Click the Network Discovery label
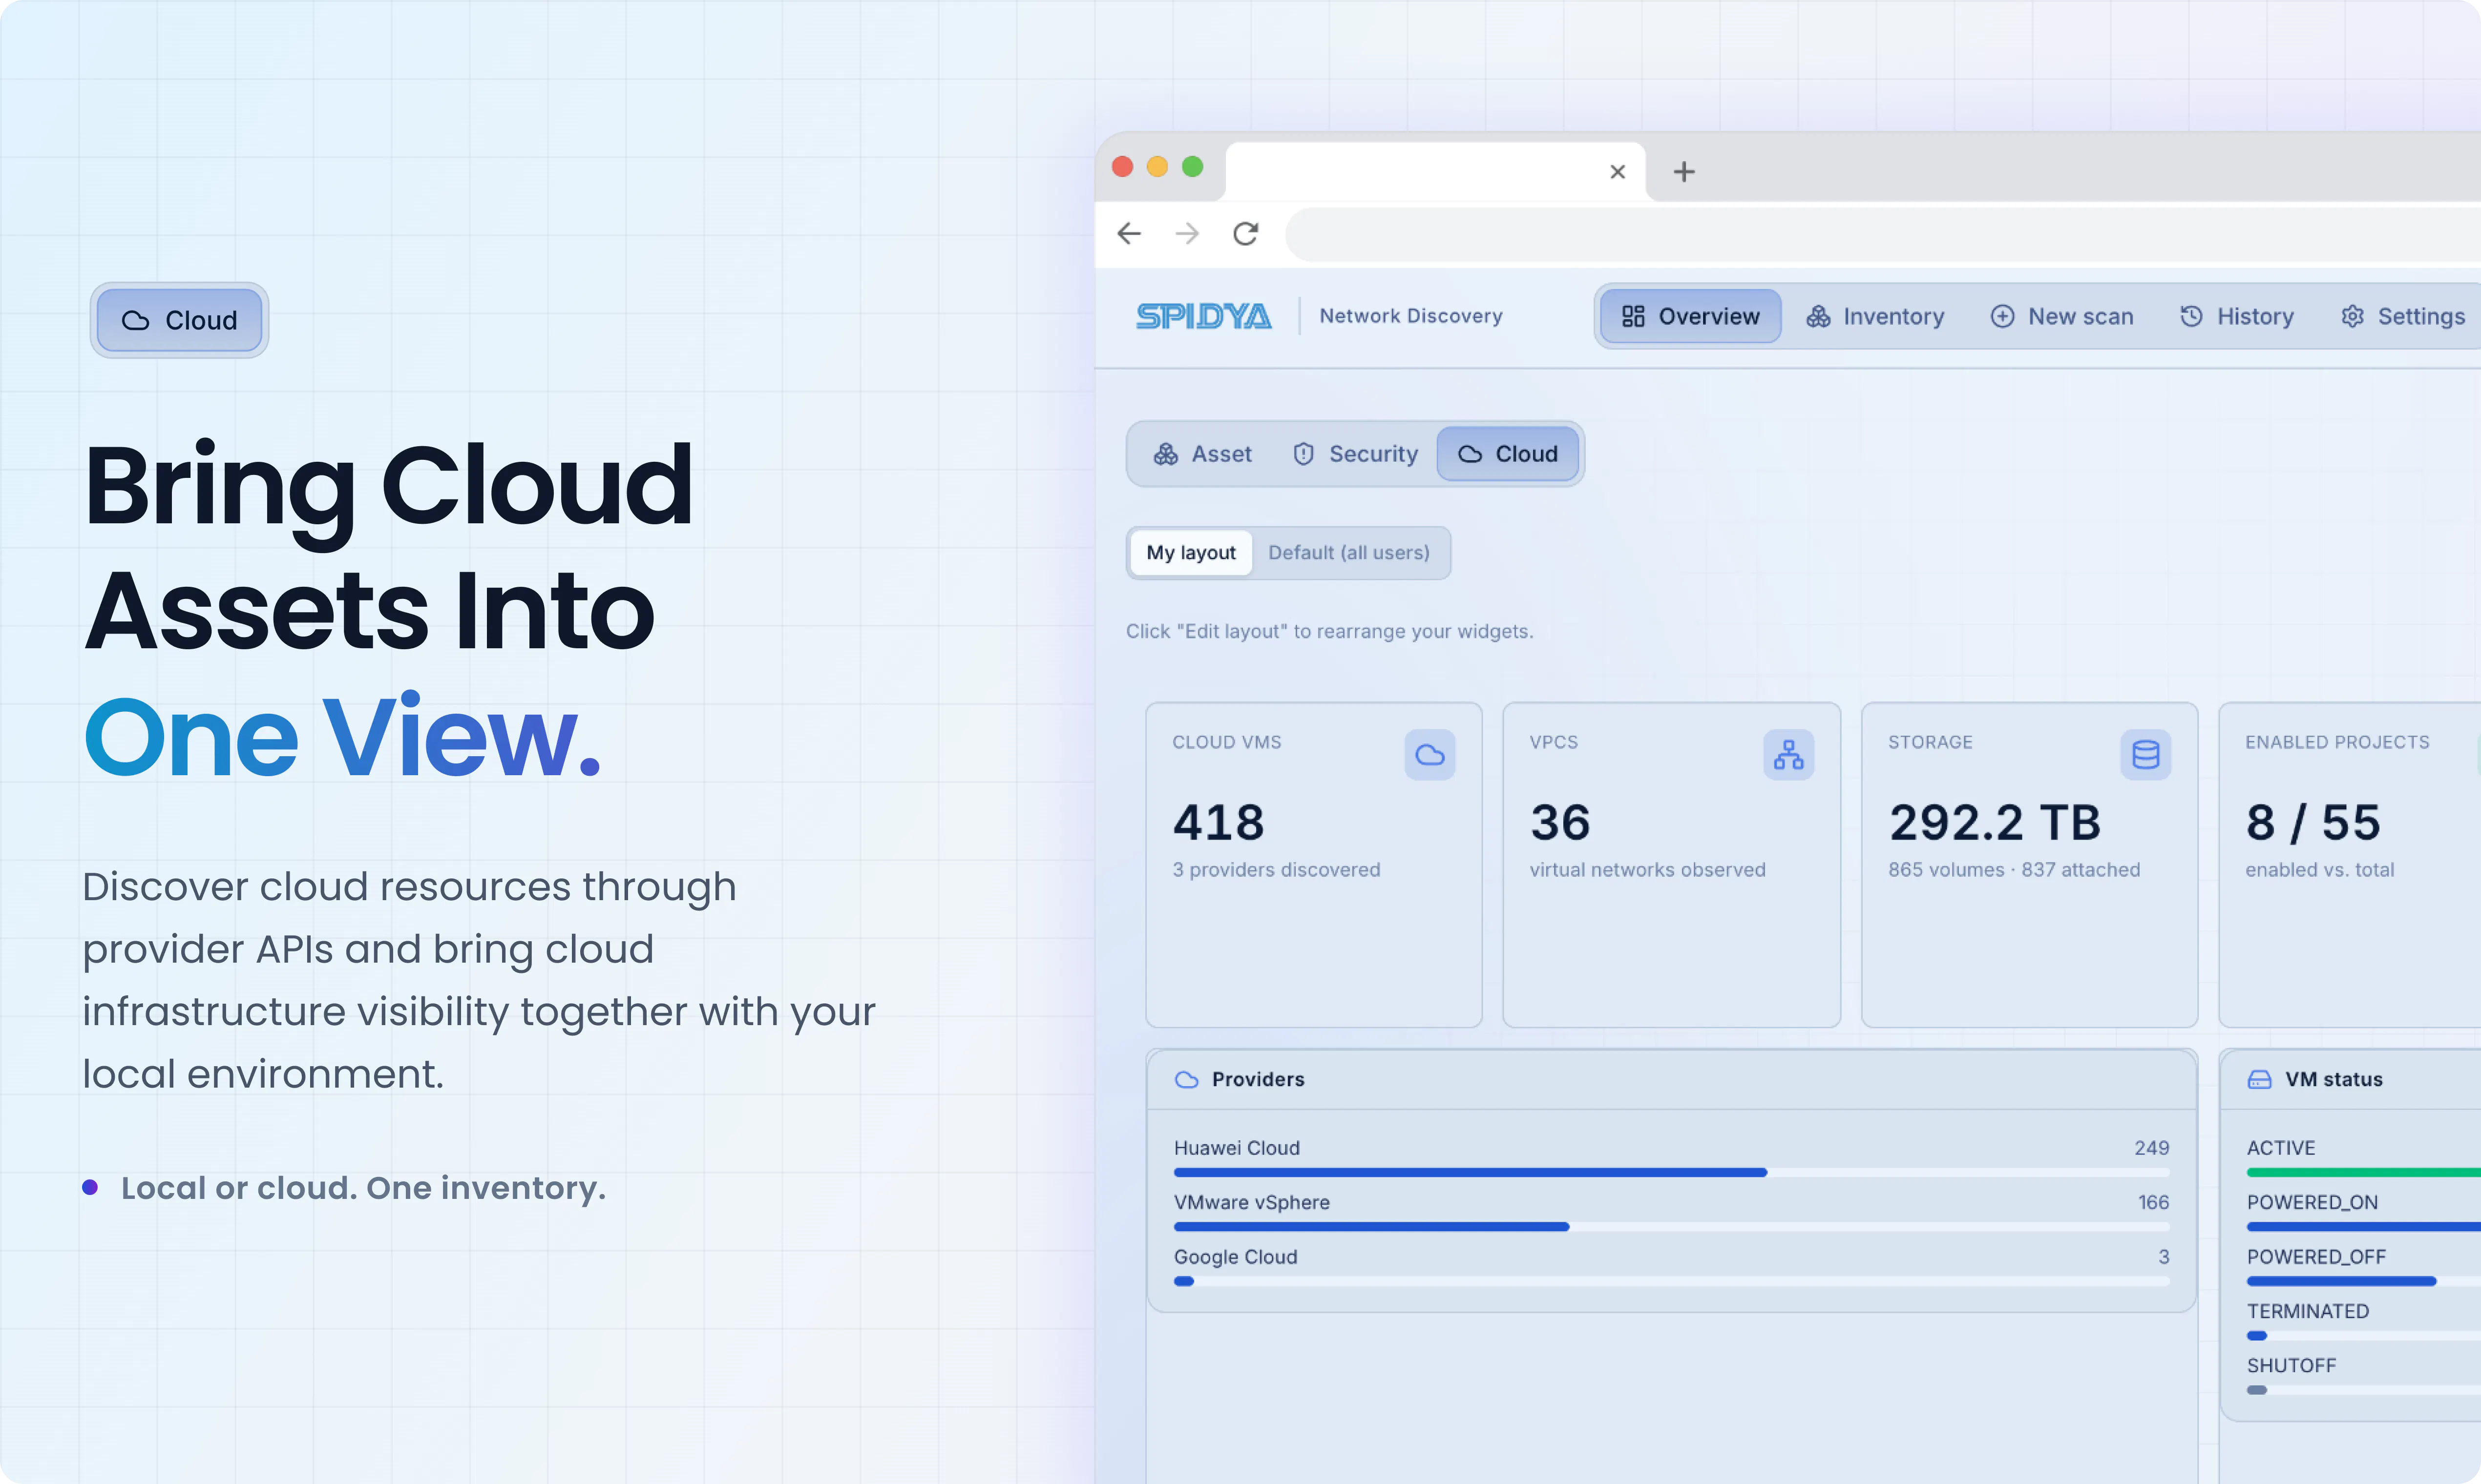The image size is (2481, 1484). [1410, 316]
